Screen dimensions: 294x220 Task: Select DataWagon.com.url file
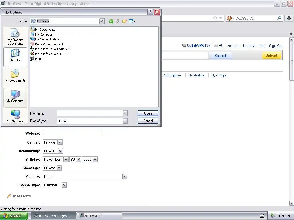[x=47, y=44]
